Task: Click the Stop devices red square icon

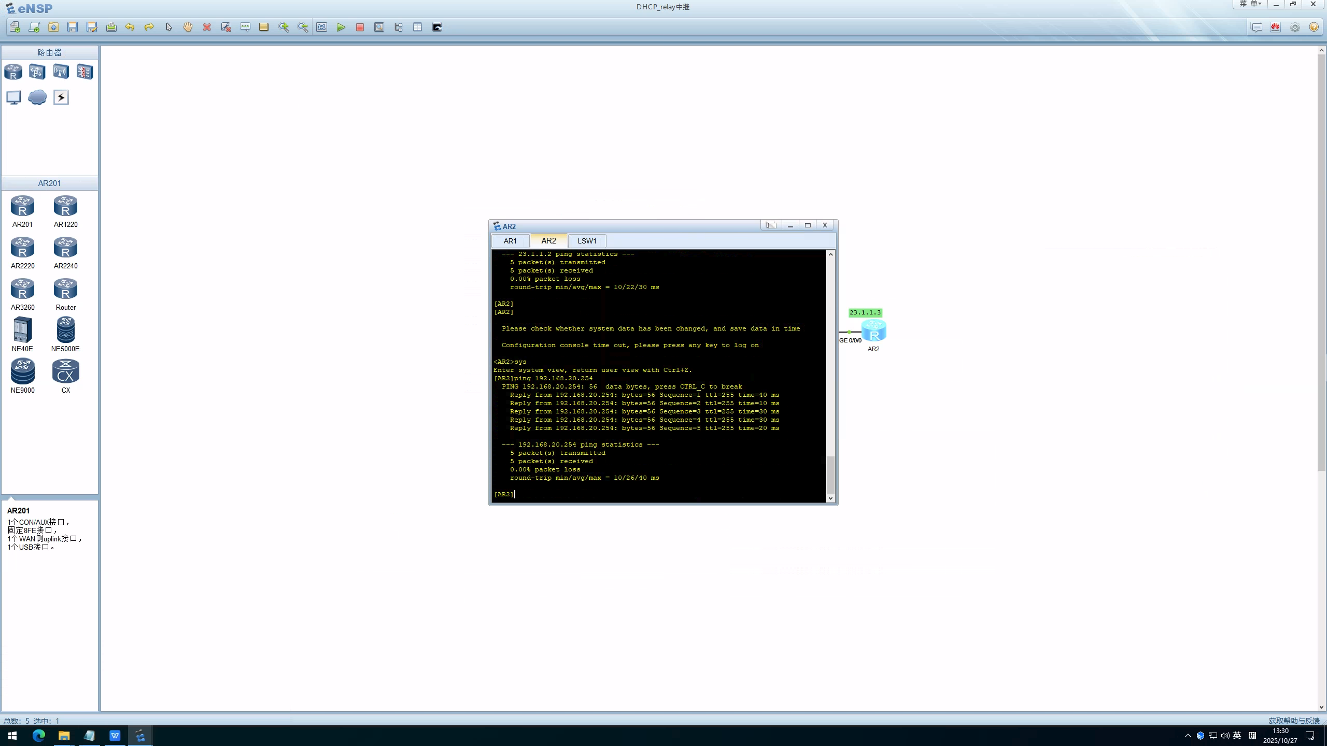Action: [x=360, y=27]
